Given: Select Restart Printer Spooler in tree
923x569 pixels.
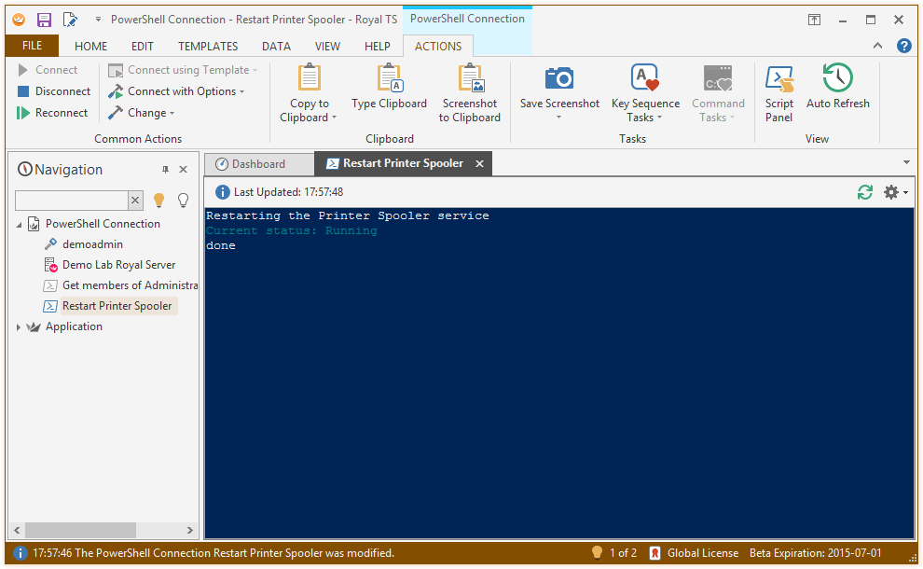Looking at the screenshot, I should coord(109,306).
